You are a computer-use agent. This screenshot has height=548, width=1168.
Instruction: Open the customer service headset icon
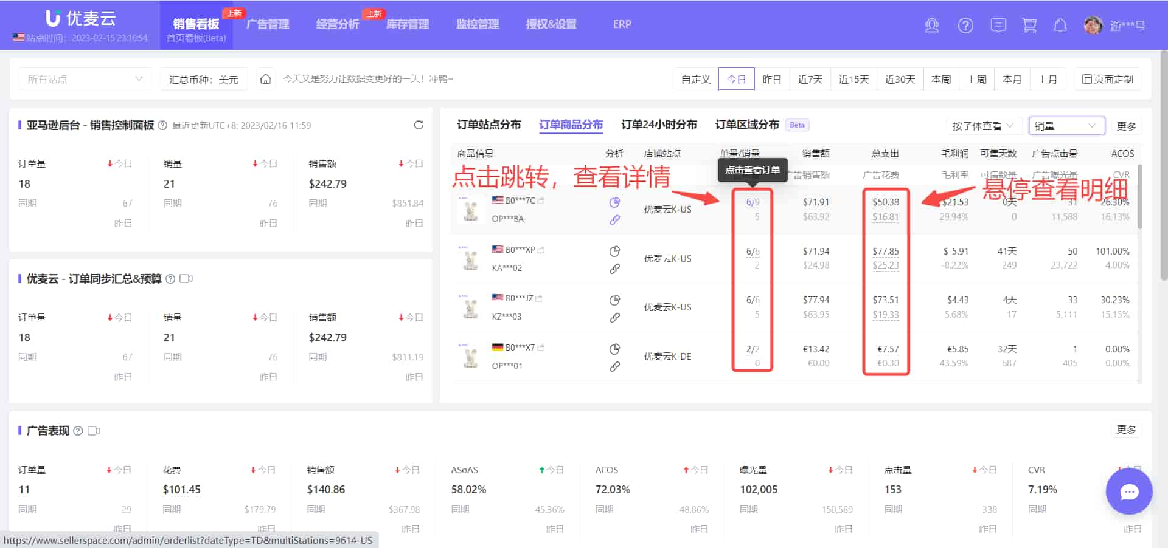931,26
